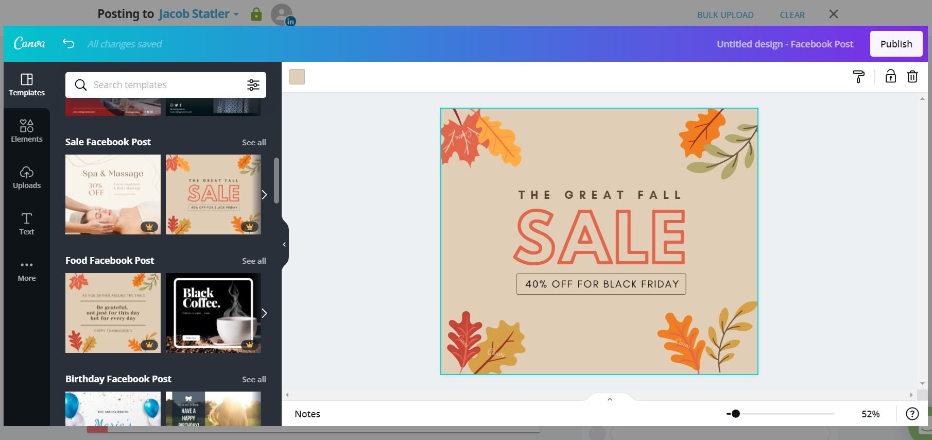Click the canvas scroll right arrow
The height and width of the screenshot is (440, 932).
(x=911, y=395)
